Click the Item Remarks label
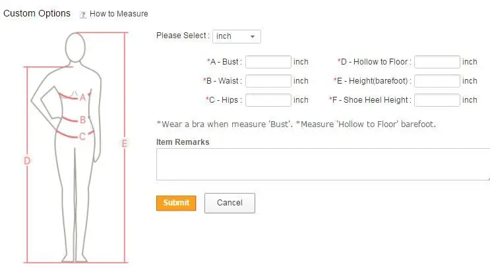 coord(183,142)
